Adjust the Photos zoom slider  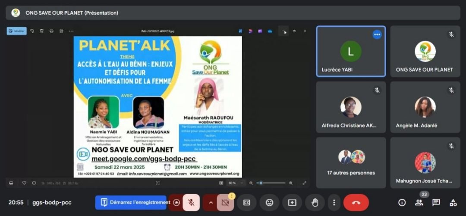(x=271, y=183)
